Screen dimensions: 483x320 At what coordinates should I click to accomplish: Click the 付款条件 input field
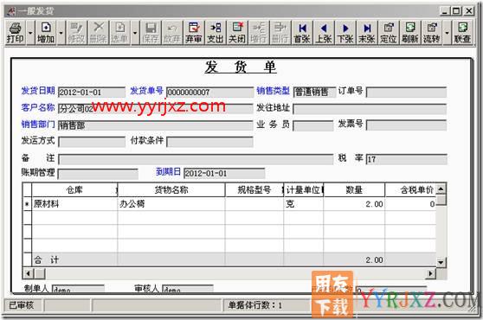(209, 142)
